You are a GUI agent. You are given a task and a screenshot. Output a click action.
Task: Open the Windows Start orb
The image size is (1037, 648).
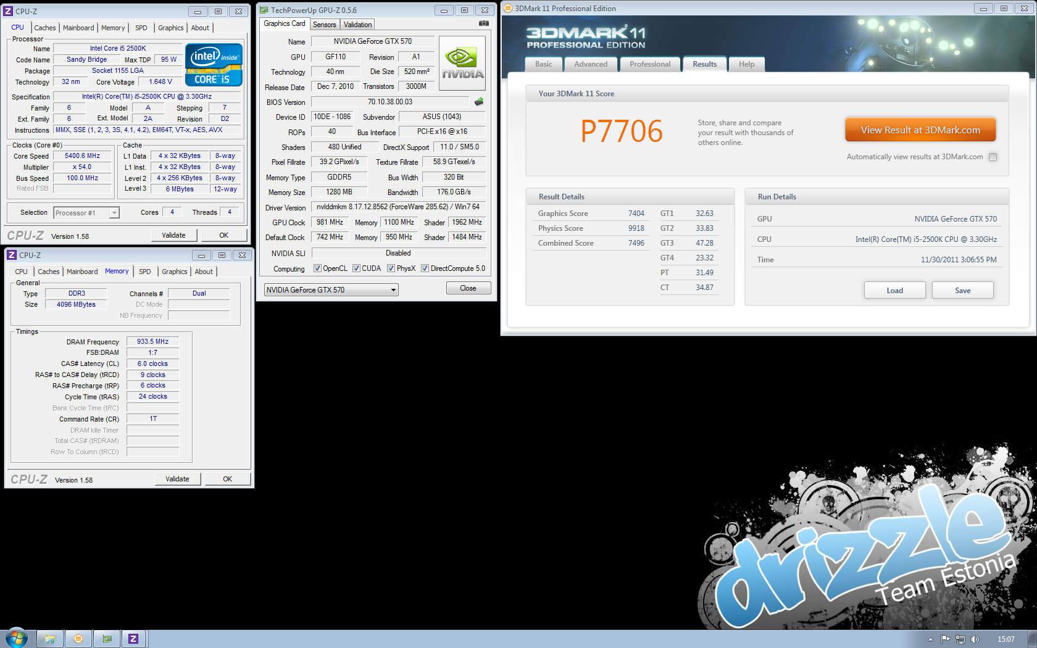click(x=17, y=638)
